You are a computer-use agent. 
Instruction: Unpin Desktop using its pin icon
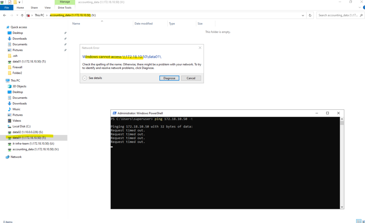[x=65, y=33]
